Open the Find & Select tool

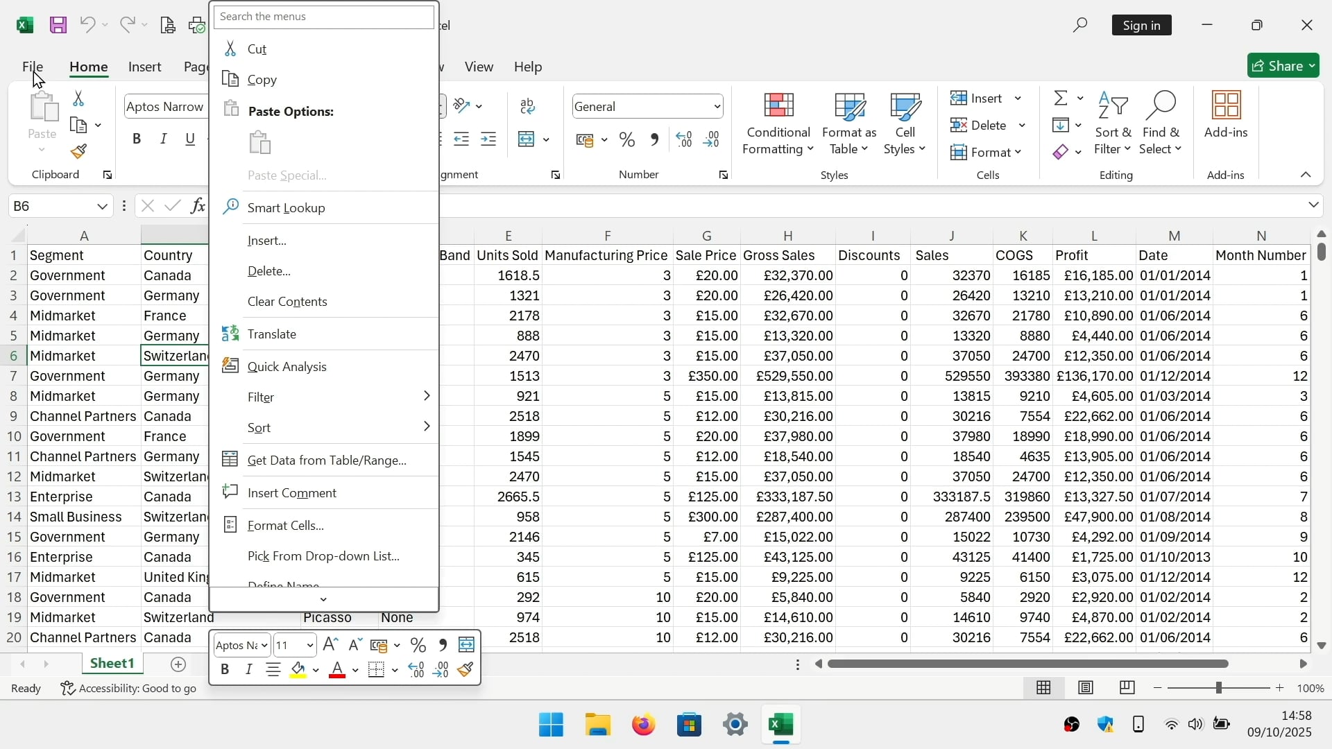[1162, 123]
